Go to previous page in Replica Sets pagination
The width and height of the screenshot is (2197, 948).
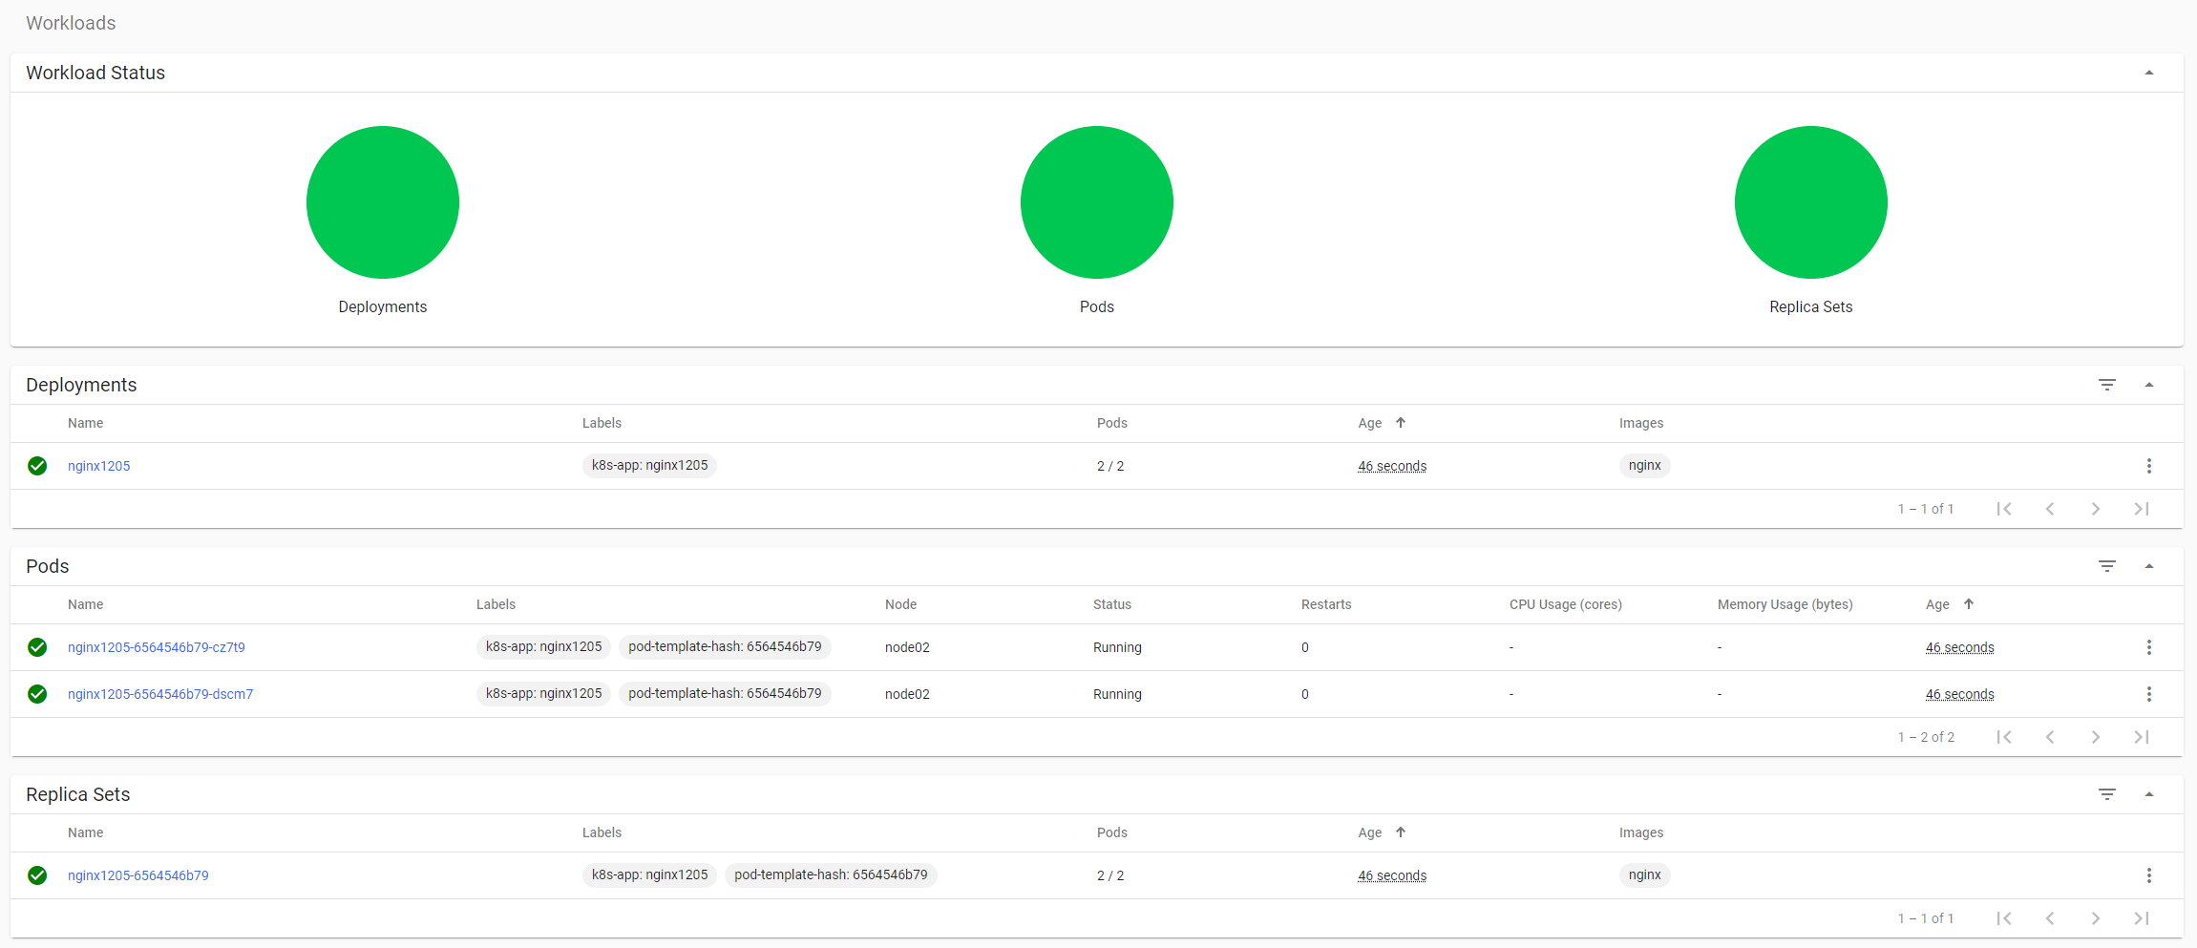[2050, 918]
